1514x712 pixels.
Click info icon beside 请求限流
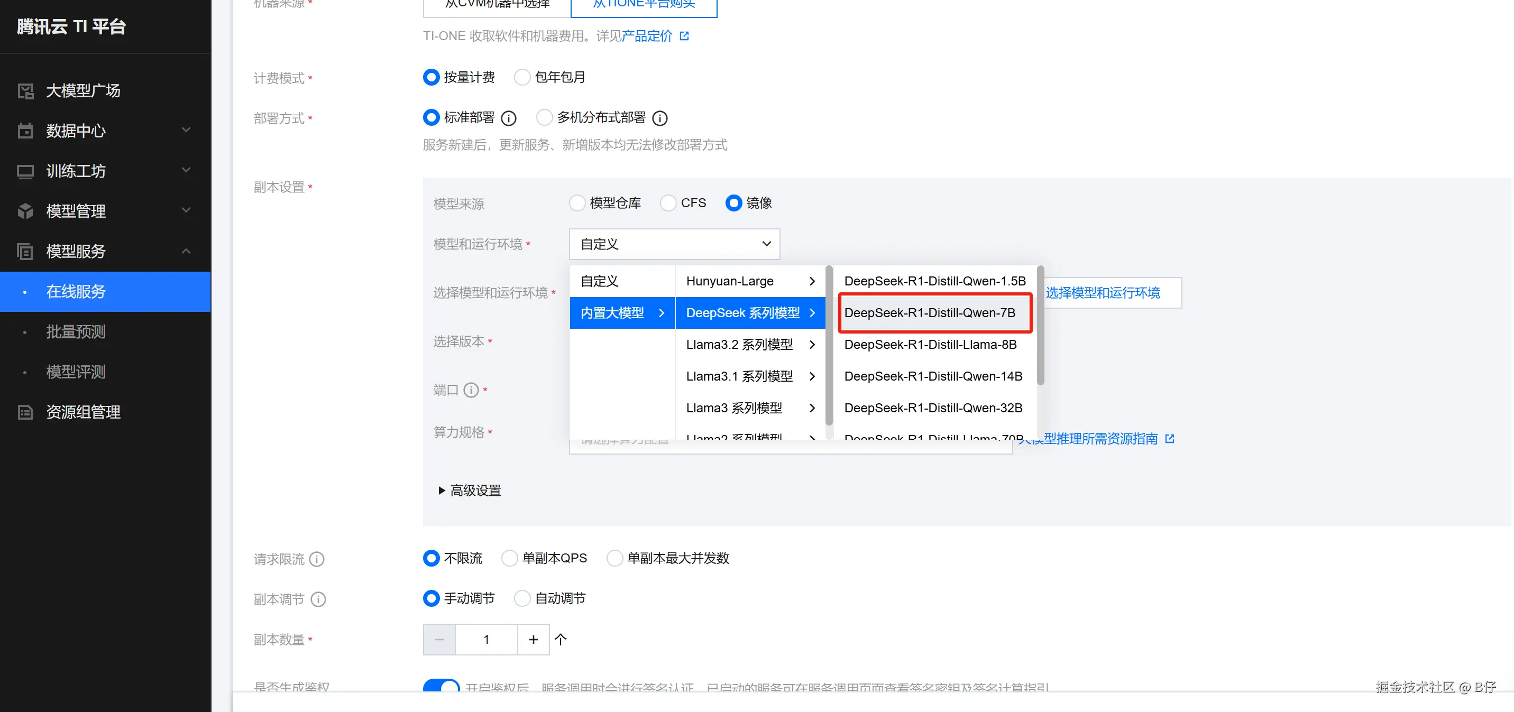point(317,559)
